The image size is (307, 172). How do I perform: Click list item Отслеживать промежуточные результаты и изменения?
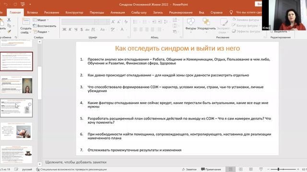pos(134,150)
